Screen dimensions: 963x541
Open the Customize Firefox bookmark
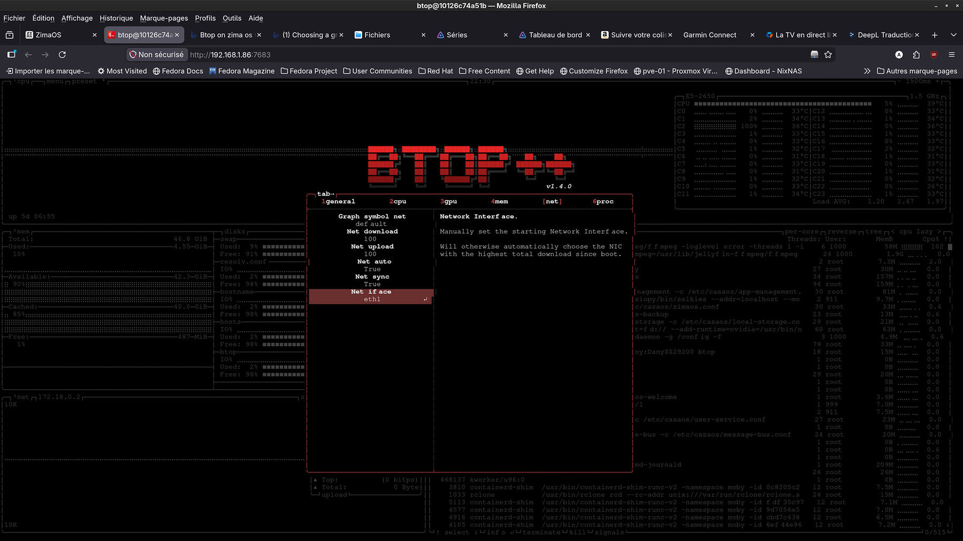pos(594,71)
